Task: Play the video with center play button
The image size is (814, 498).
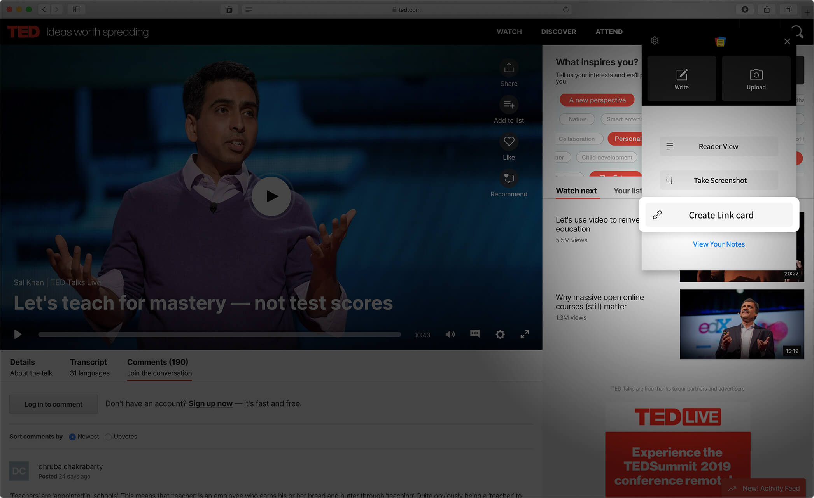Action: click(x=271, y=196)
